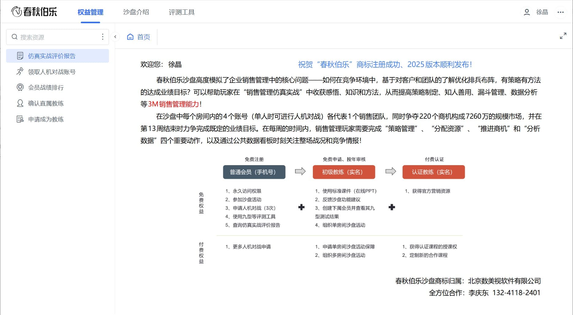Click the arrow between 普通会员 and 初级教练
Screen dimensions: 573x315
click(300, 171)
